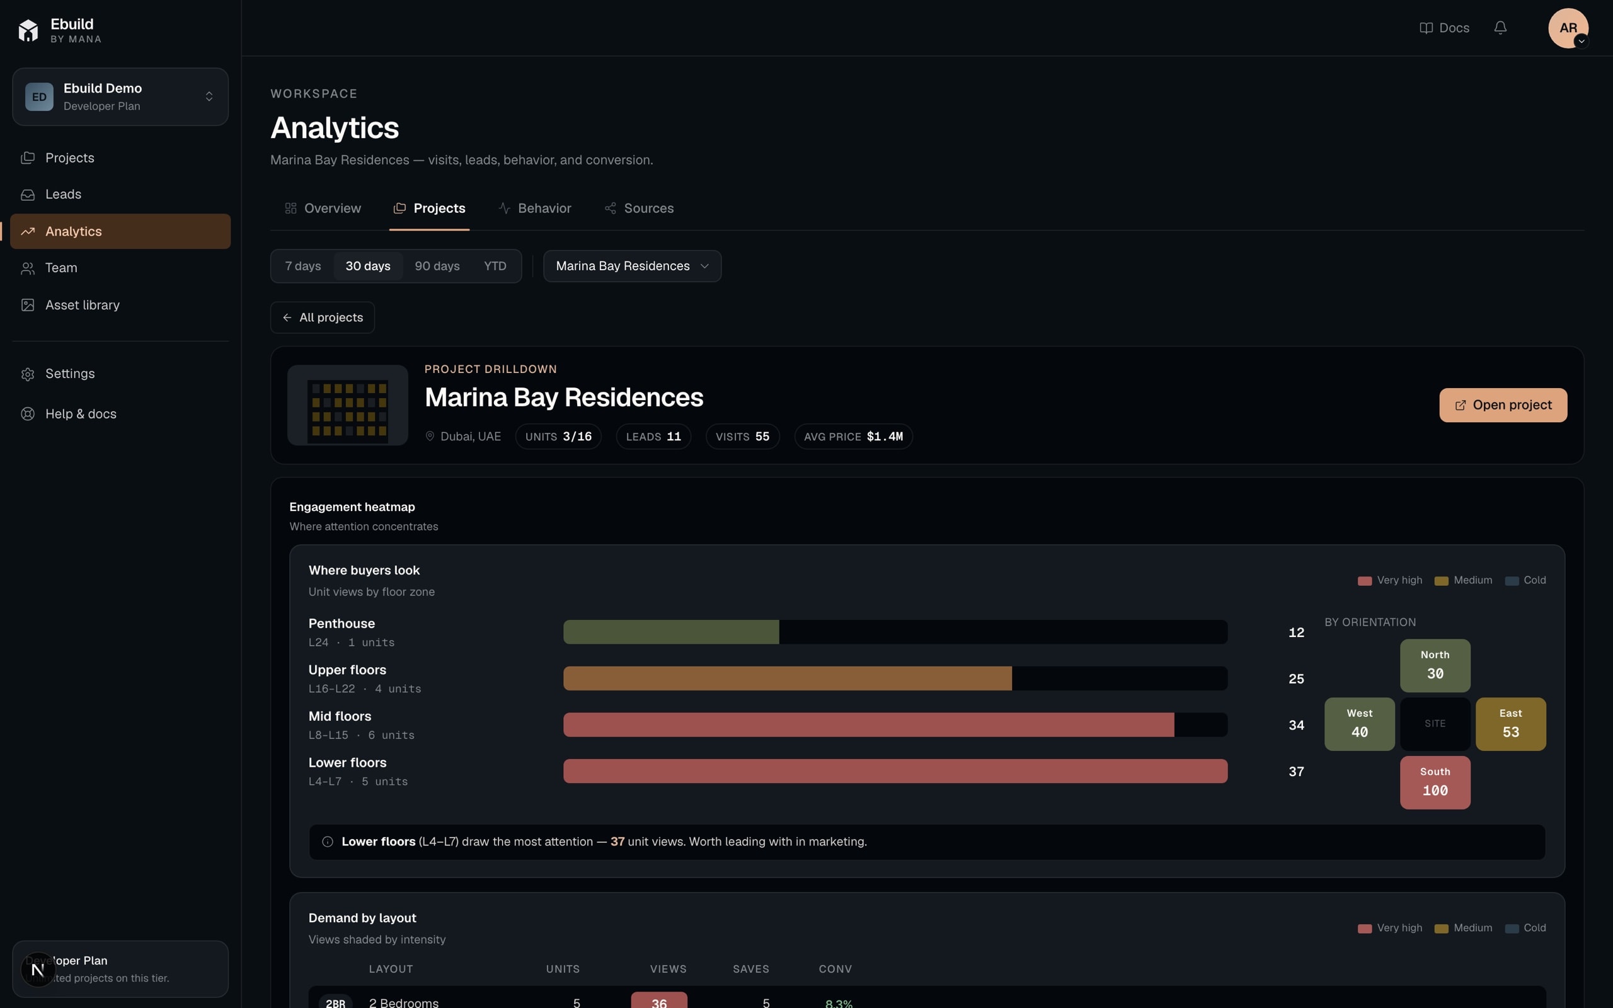Click the Overview tab grid icon

coord(290,208)
